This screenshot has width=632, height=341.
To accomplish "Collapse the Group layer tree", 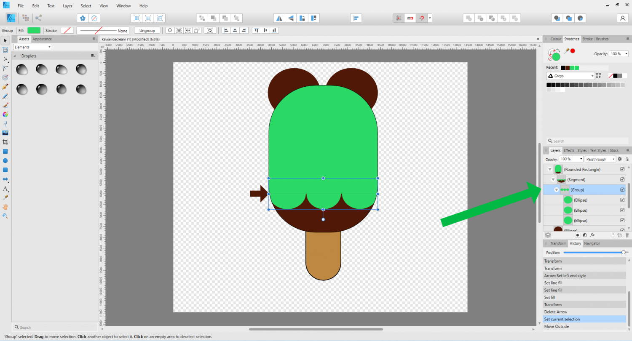I will tap(556, 190).
